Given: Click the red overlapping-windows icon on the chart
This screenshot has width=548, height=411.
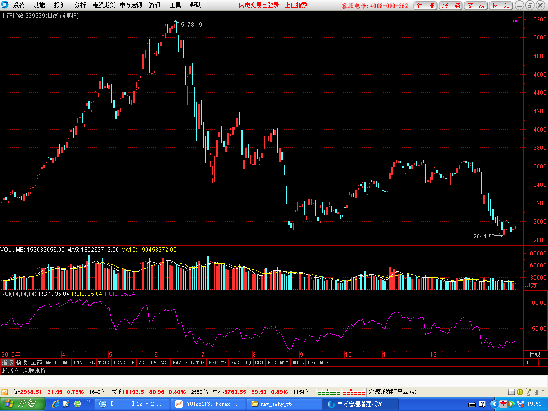Looking at the screenshot, I should [520, 15].
